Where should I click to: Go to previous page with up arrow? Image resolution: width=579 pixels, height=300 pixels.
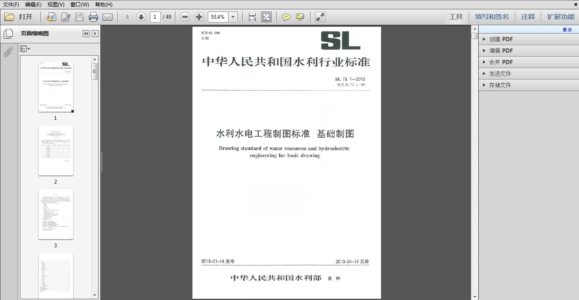click(x=127, y=17)
